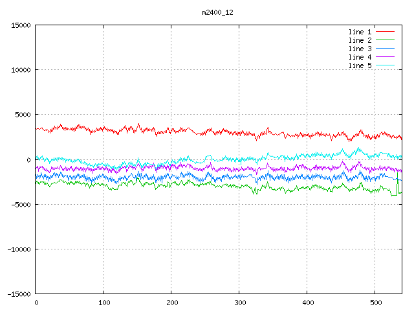Select the 'line 2' legend label

(x=360, y=40)
